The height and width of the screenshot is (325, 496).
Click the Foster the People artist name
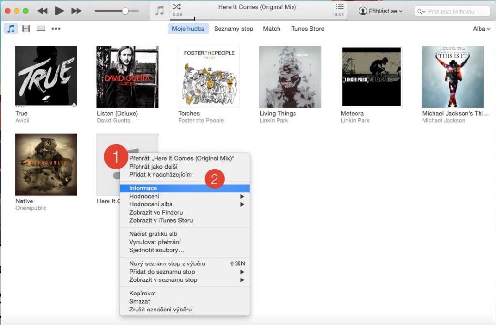click(x=201, y=120)
